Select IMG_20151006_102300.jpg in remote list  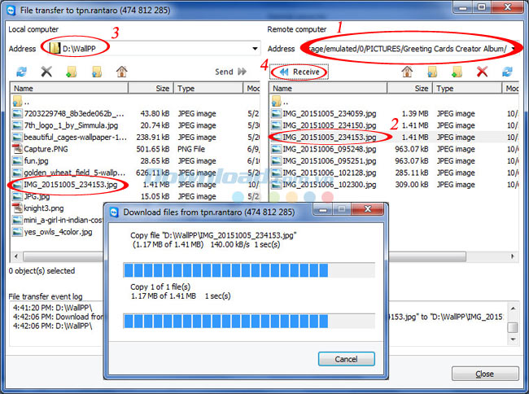click(x=329, y=185)
